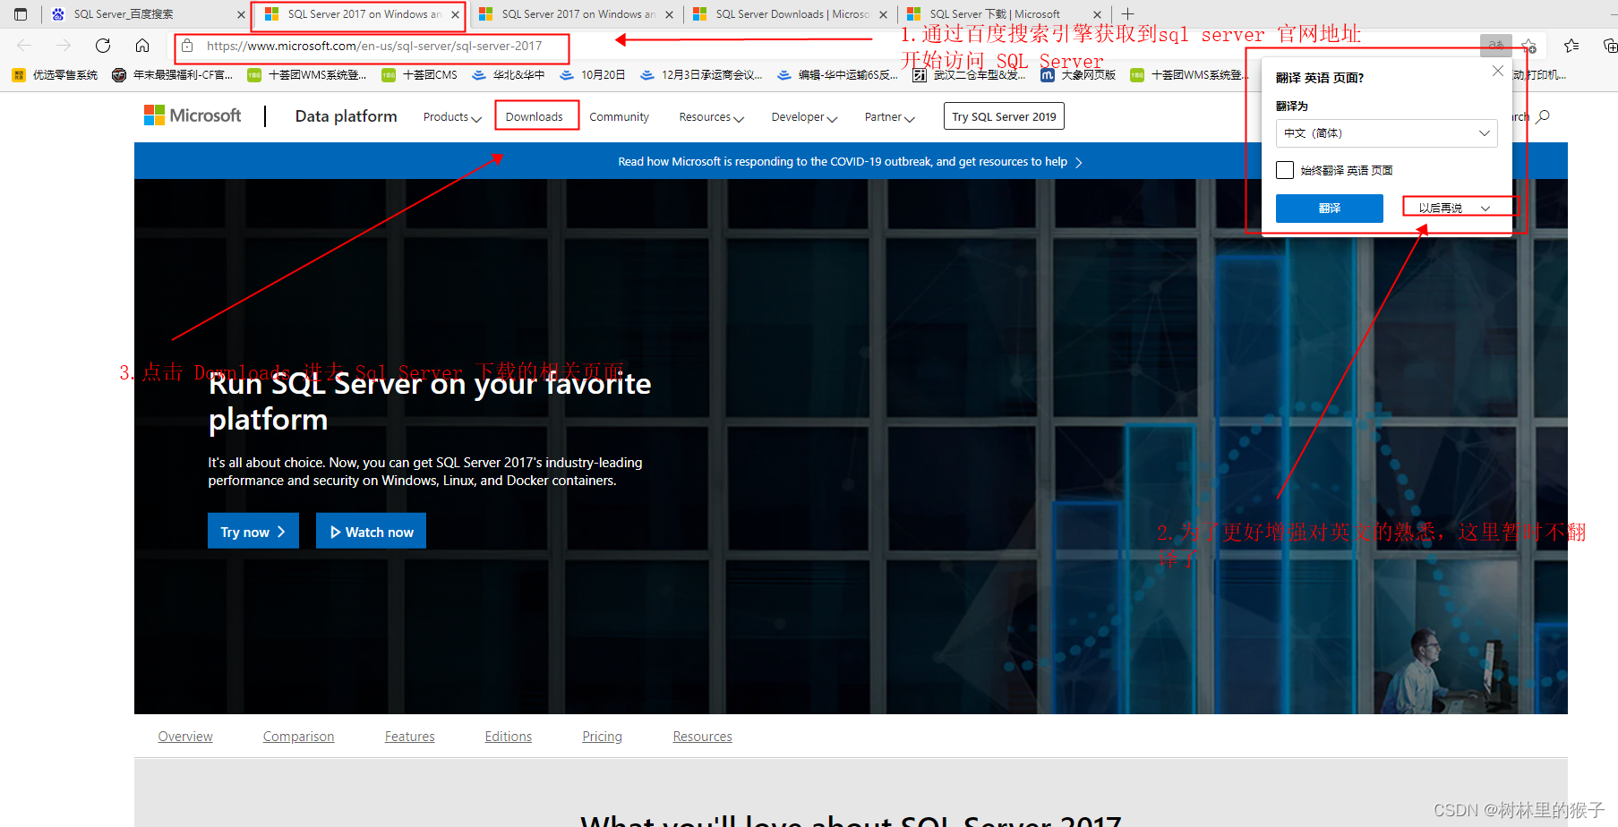Open the Downloads nav item
Screen dimensions: 1618x827
tap(535, 117)
